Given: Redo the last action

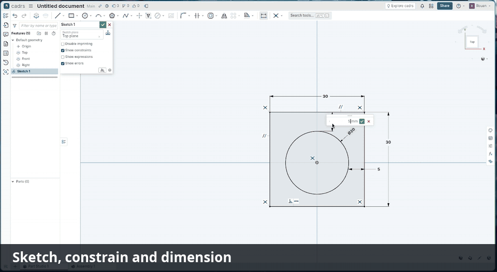Looking at the screenshot, I should pos(24,16).
